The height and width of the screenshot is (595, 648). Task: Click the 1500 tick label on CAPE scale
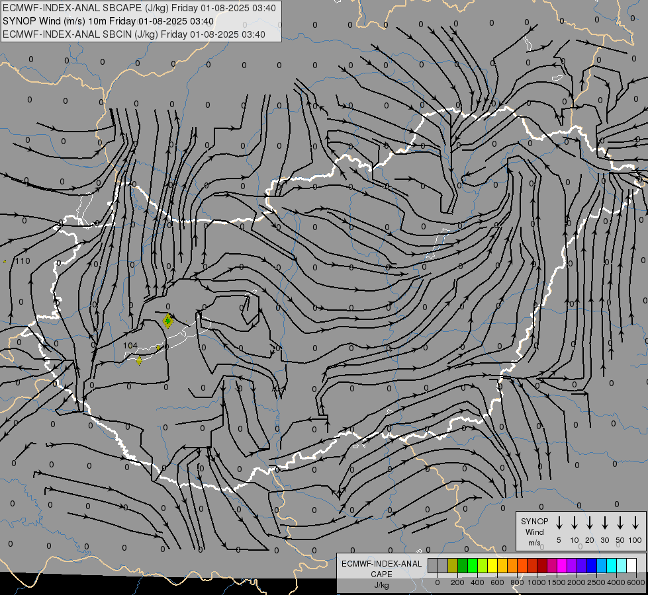(557, 582)
